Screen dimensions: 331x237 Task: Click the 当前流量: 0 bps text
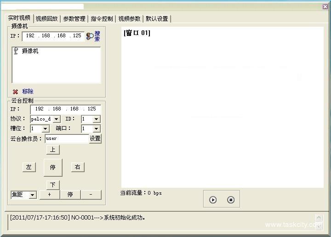pos(141,193)
